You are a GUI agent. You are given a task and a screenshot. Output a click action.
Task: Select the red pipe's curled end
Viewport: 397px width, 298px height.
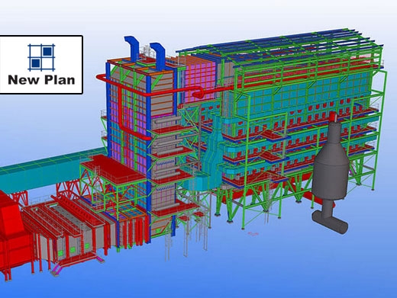tap(198, 92)
